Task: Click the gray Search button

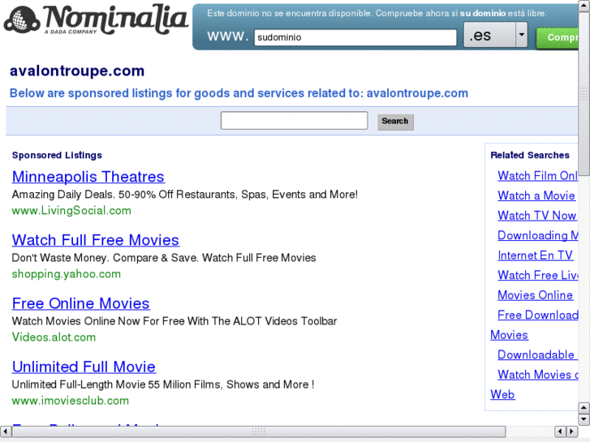Action: (x=395, y=122)
